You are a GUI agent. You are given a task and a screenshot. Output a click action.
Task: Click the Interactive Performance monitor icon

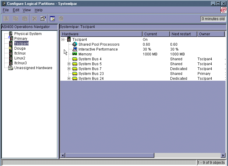point(75,49)
